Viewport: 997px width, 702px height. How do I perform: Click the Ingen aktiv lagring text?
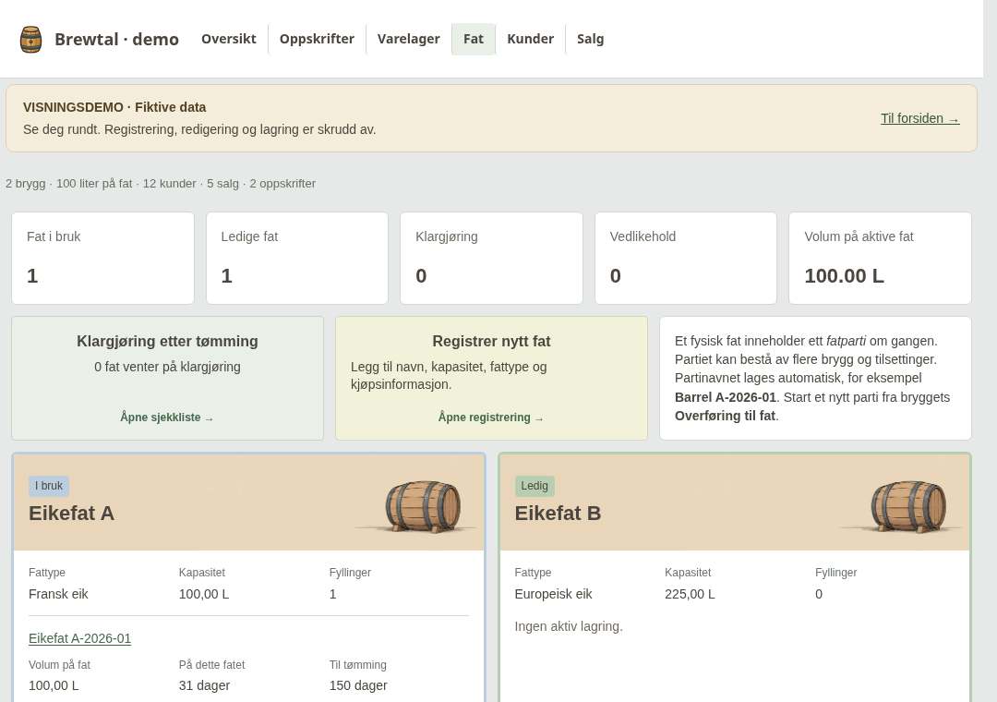click(x=569, y=626)
